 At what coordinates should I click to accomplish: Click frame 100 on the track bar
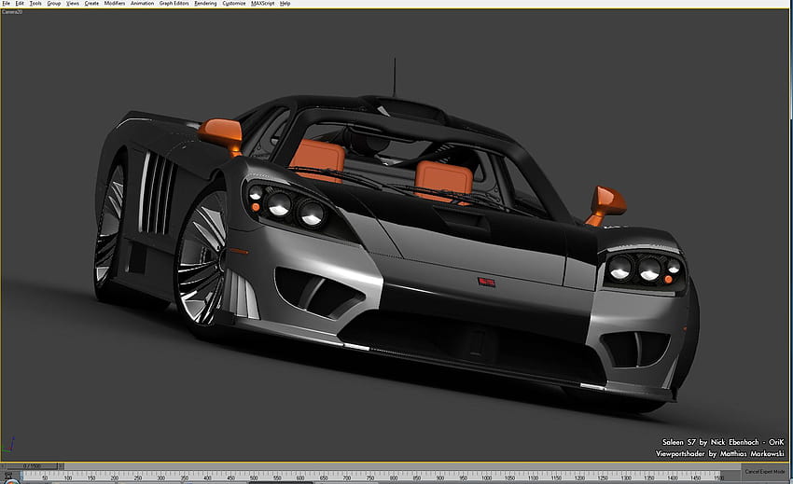point(67,477)
